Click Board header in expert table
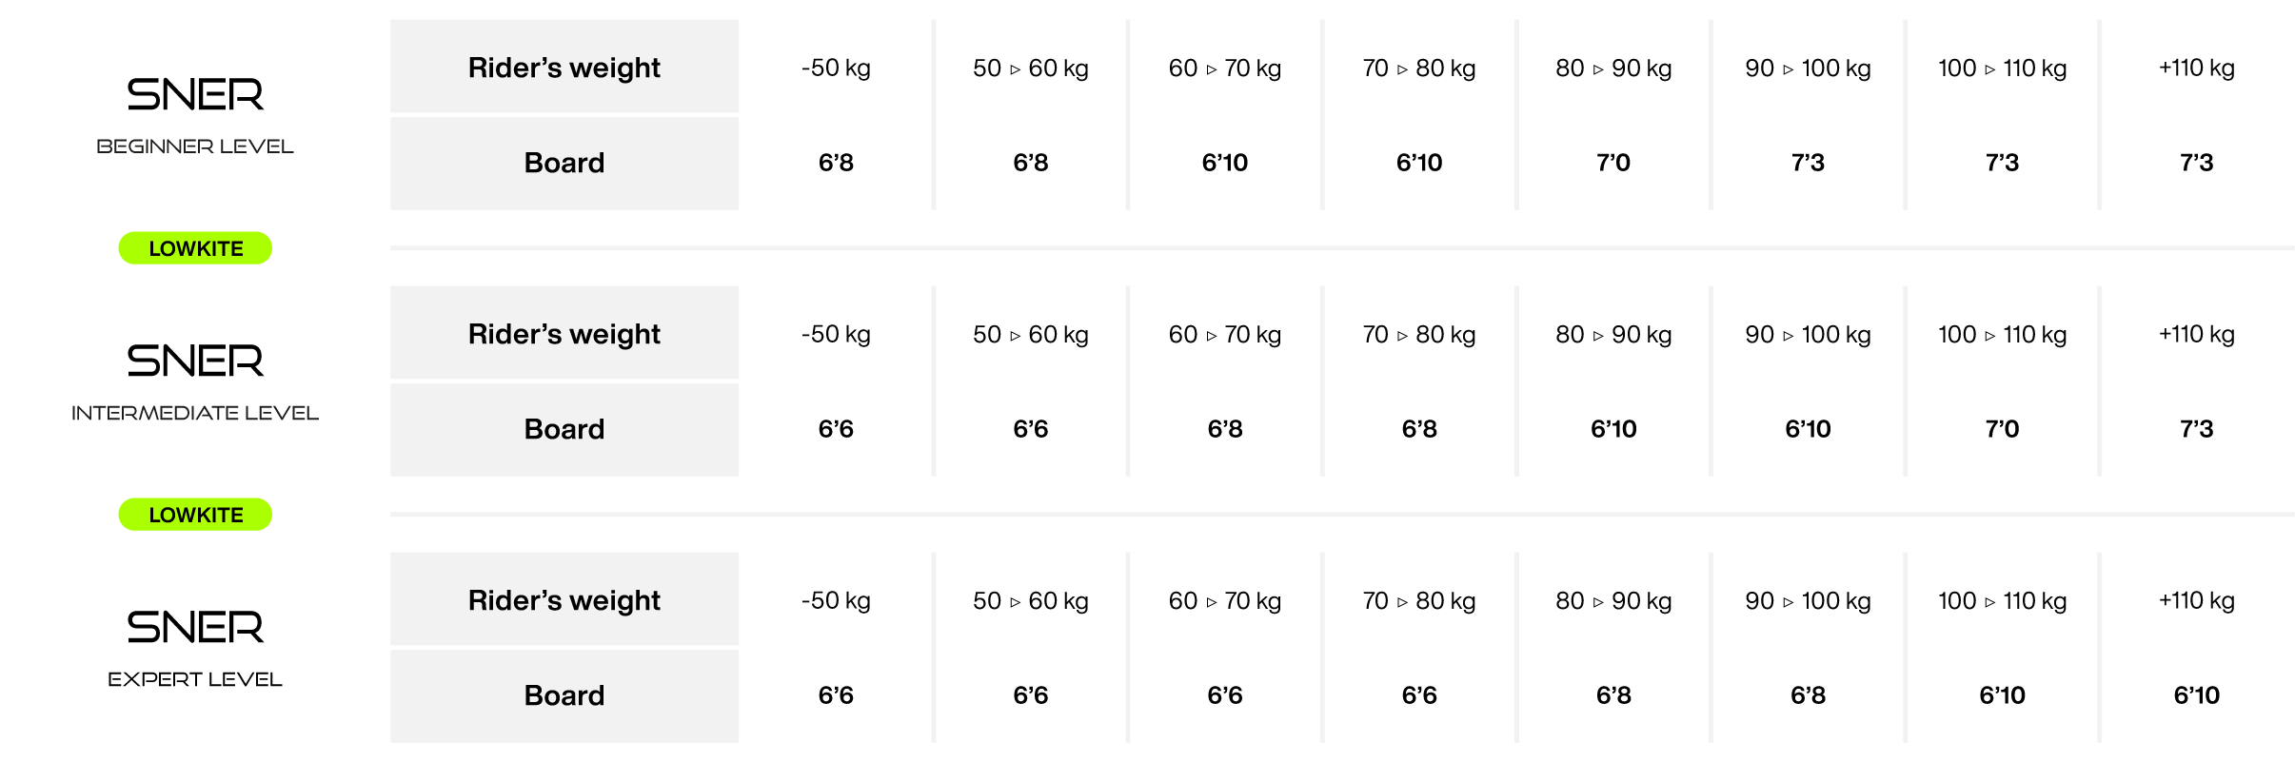 pyautogui.click(x=564, y=695)
